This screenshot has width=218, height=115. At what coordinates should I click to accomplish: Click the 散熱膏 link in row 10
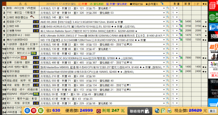pos(31,49)
